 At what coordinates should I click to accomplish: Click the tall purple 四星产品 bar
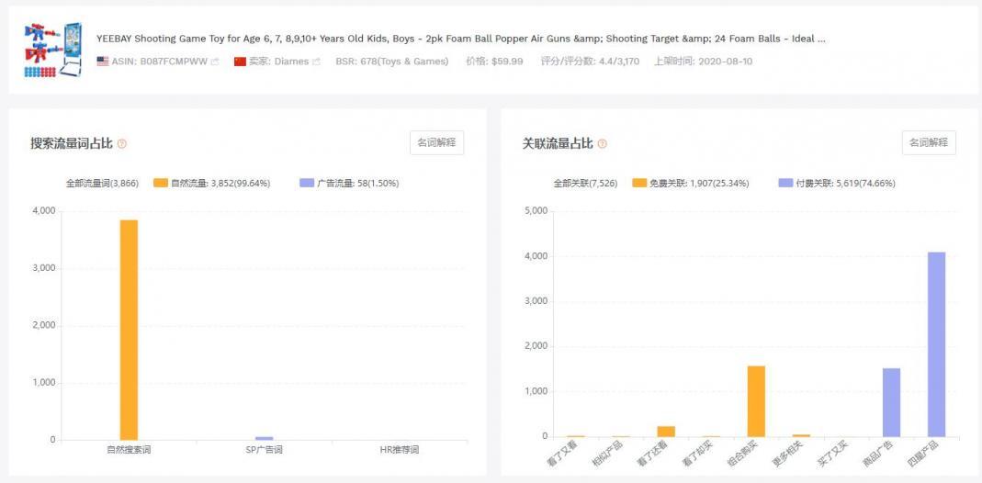click(x=936, y=344)
